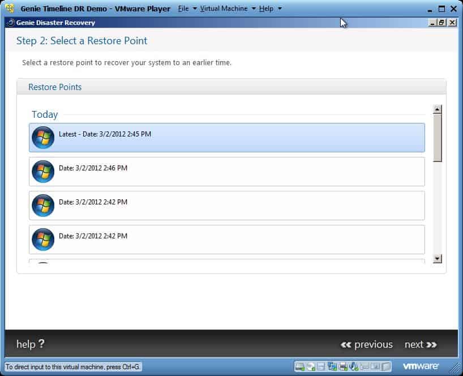Select the Latest restore point 2:45 PM
Screen dimensions: 463x376
point(227,138)
